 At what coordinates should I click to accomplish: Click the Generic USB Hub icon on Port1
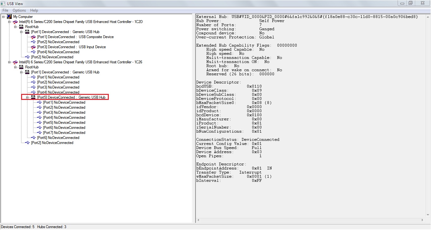tap(27, 32)
